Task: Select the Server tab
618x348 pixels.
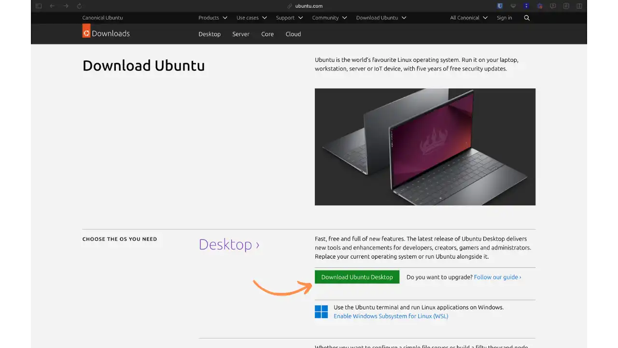Action: pos(240,34)
